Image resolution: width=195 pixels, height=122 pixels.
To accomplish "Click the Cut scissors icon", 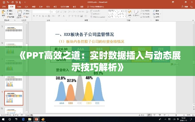I will 8,11.
